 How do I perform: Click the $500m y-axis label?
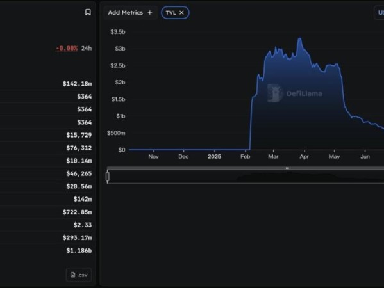[116, 133]
